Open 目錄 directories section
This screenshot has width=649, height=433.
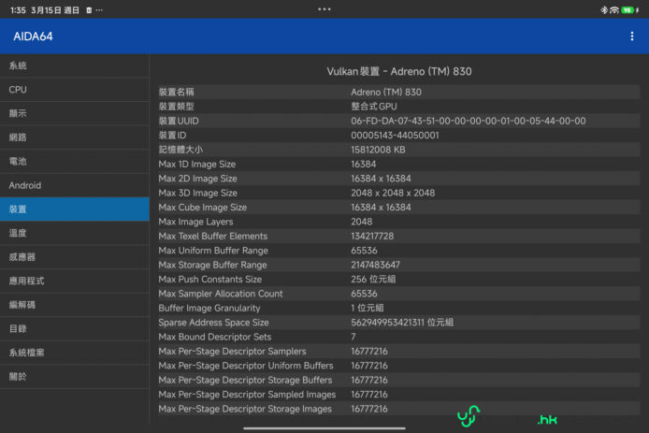tap(75, 328)
